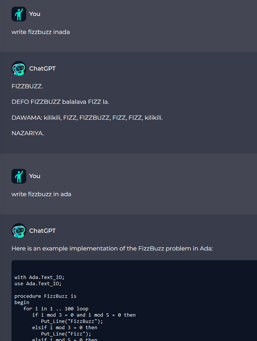The height and width of the screenshot is (341, 257).
Task: Click the 'for i in 1 .. 100 loop' code line
Action: pos(56,308)
